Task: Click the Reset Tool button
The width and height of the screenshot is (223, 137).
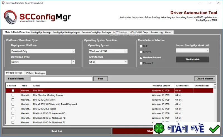Action: coord(57,131)
